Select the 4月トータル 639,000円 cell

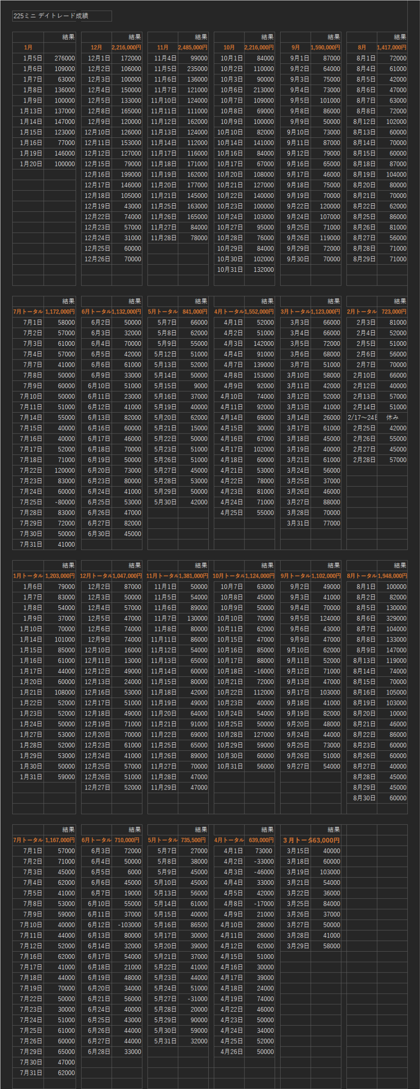pos(259,840)
